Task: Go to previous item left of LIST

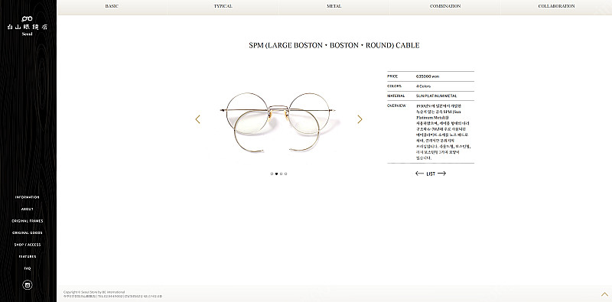Action: click(419, 174)
